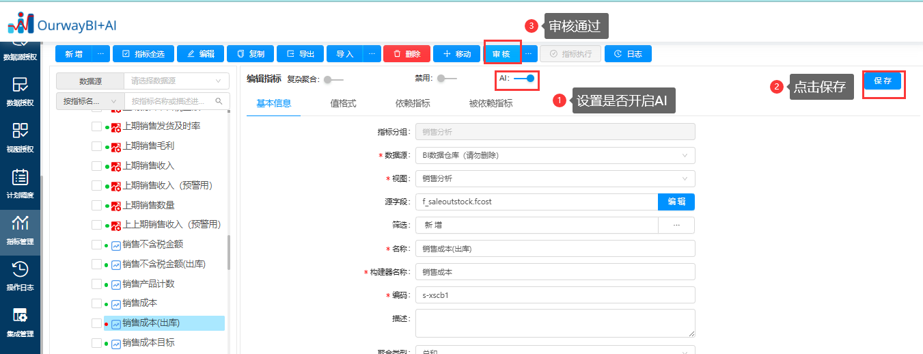Enable the 复杂聚合 toggle
This screenshot has height=354, width=923.
pos(333,80)
